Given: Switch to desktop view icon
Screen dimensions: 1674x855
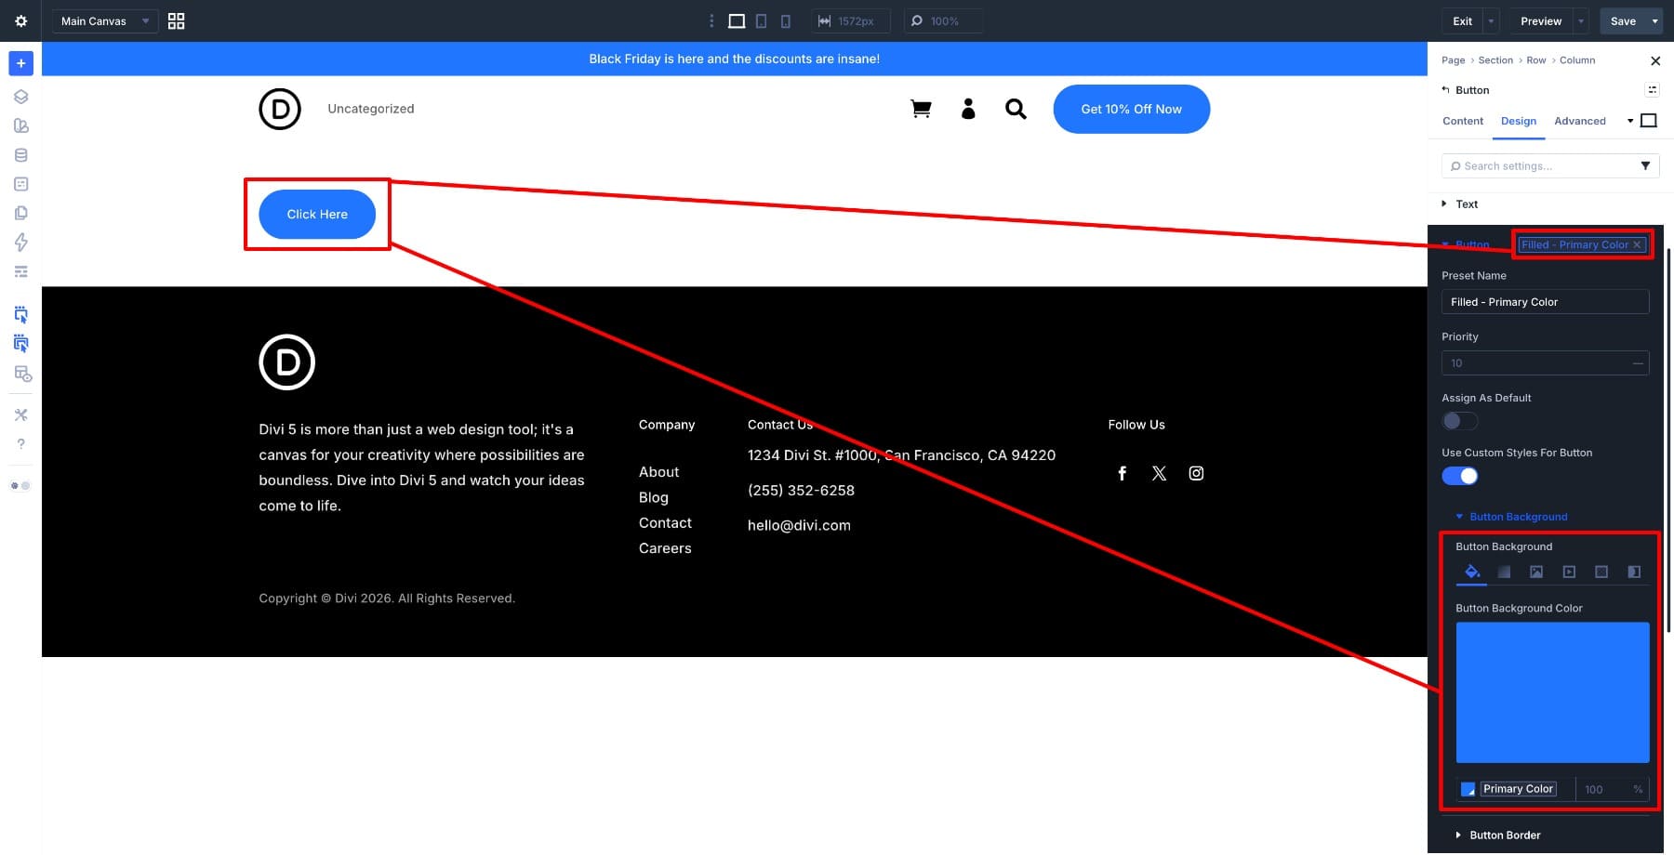Looking at the screenshot, I should pos(737,20).
